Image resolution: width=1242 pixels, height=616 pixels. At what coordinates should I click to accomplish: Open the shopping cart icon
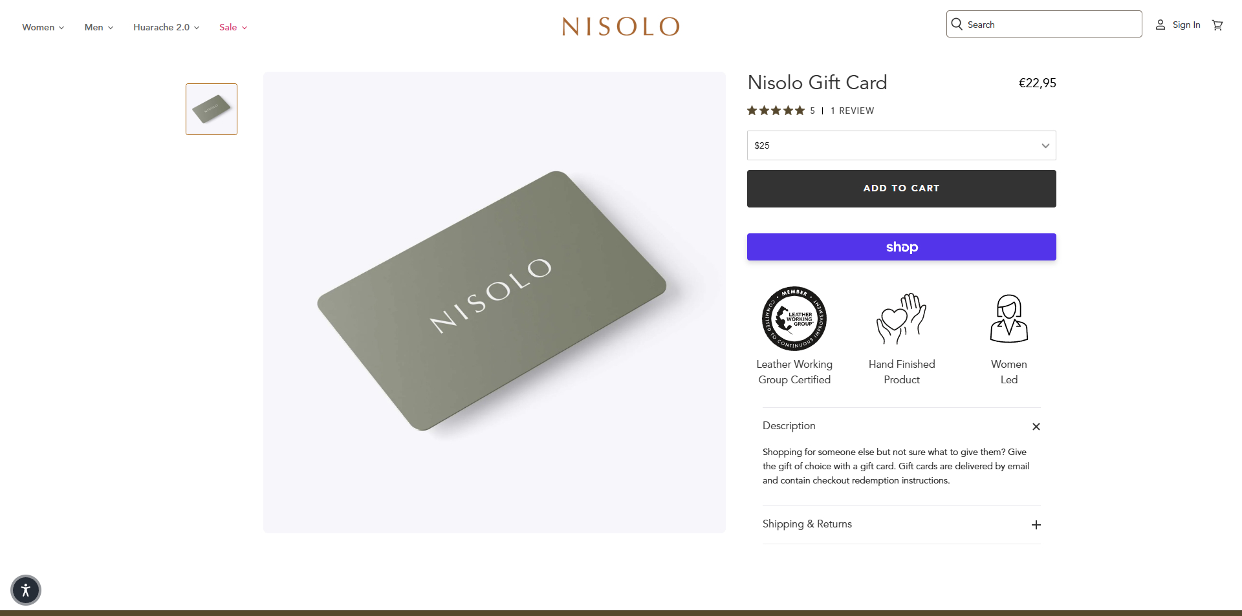1217,25
